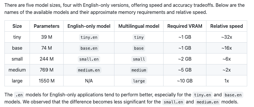This screenshot has height=107, width=254.
Task: Click the base.en model code cell
Action: (89, 48)
